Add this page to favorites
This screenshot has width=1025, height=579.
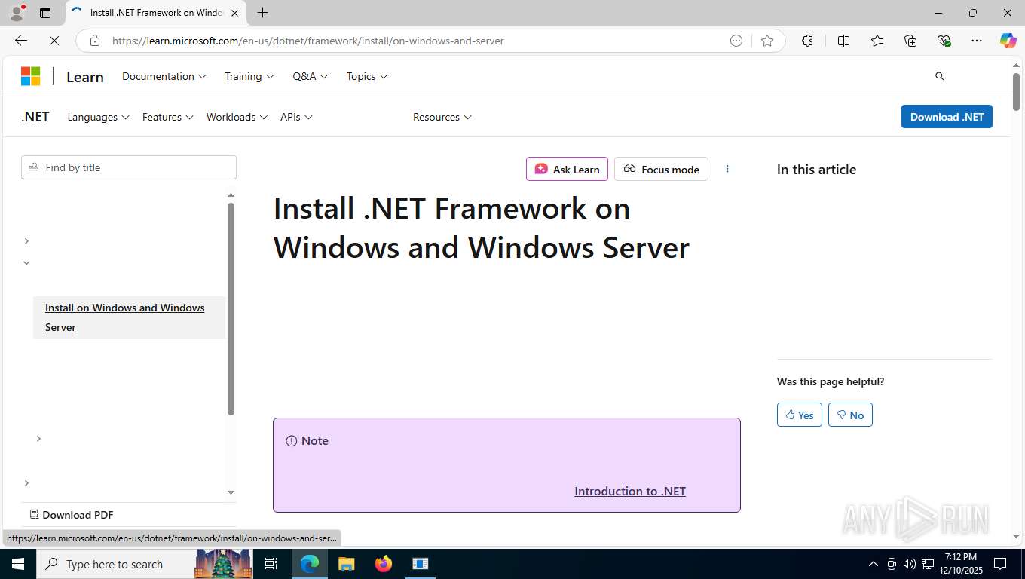[x=767, y=41]
